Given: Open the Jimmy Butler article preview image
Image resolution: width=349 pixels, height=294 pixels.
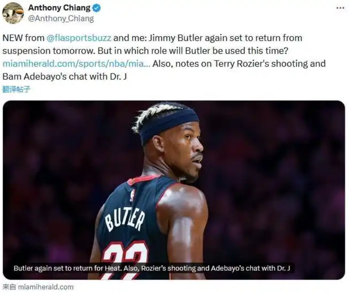Looking at the screenshot, I should (174, 190).
